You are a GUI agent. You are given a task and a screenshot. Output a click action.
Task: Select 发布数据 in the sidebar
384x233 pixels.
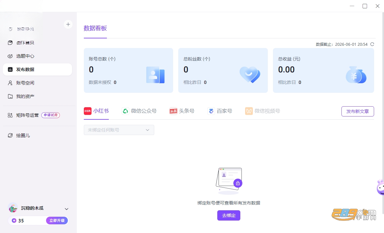coord(37,69)
